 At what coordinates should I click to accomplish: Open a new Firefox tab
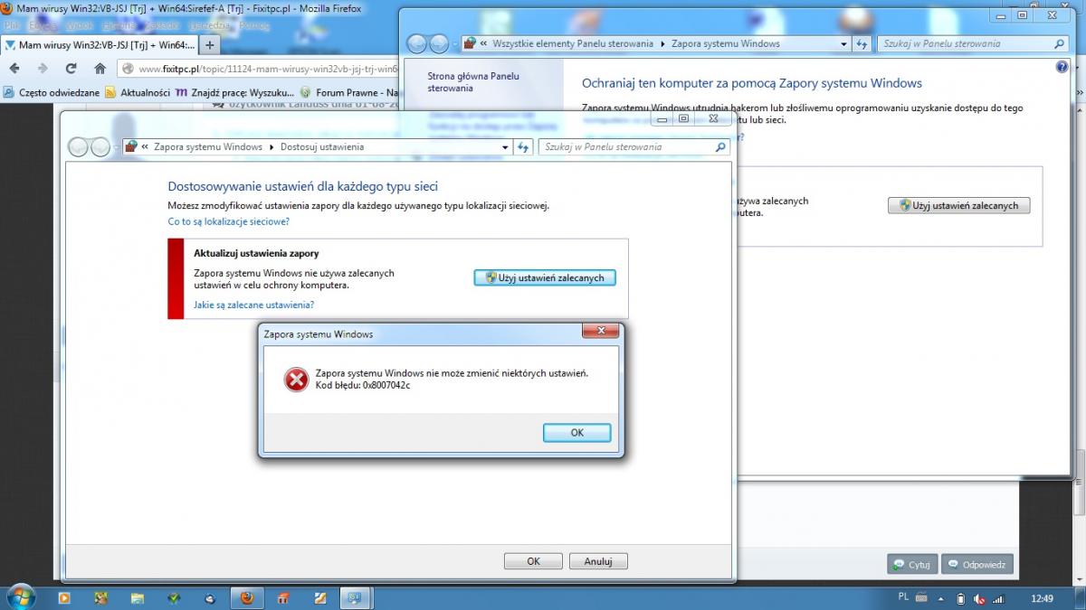[209, 43]
